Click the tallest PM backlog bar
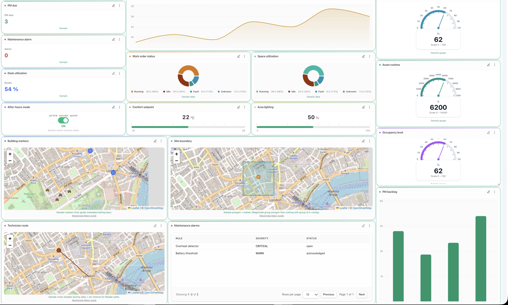 click(481, 259)
